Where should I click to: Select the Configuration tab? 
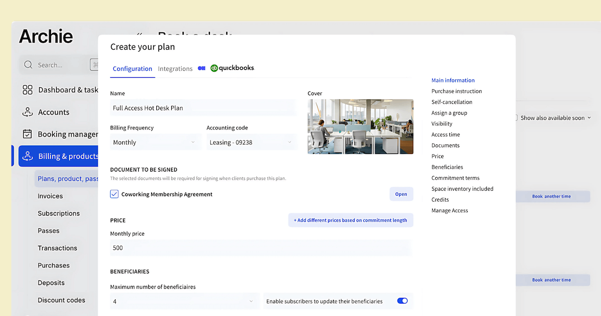click(132, 69)
